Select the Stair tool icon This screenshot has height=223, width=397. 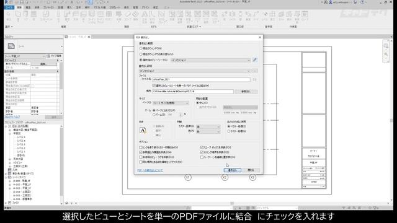[x=136, y=14]
